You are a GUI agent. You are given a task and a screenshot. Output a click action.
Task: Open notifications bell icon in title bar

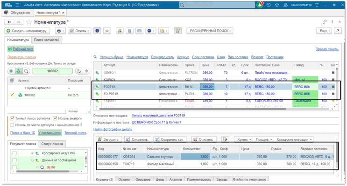260,5
